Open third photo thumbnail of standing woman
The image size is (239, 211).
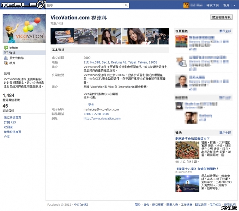click(x=109, y=36)
